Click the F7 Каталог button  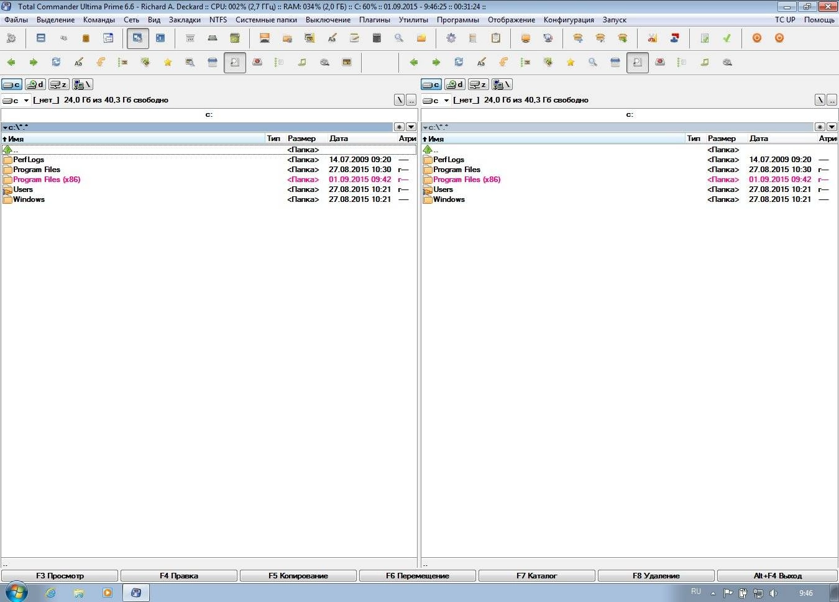[537, 576]
